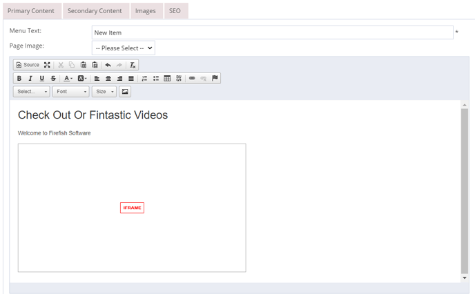Image resolution: width=475 pixels, height=294 pixels.
Task: Click the anchor flag icon
Action: click(x=215, y=79)
